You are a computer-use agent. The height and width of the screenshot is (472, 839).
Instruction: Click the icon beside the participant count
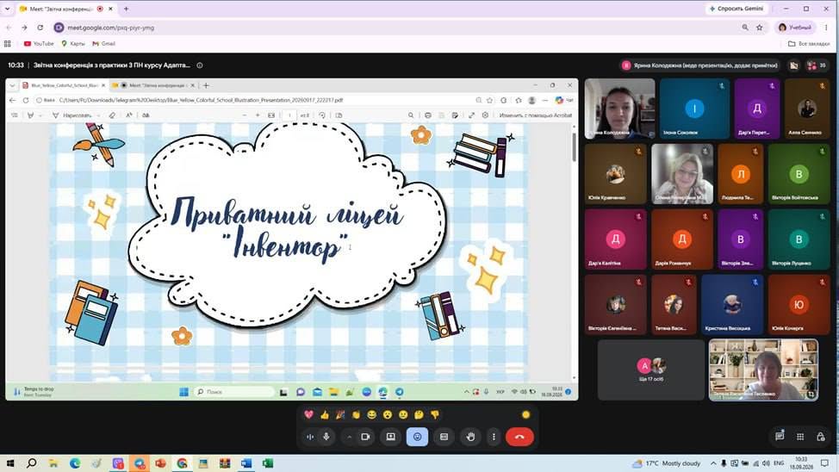(793, 65)
